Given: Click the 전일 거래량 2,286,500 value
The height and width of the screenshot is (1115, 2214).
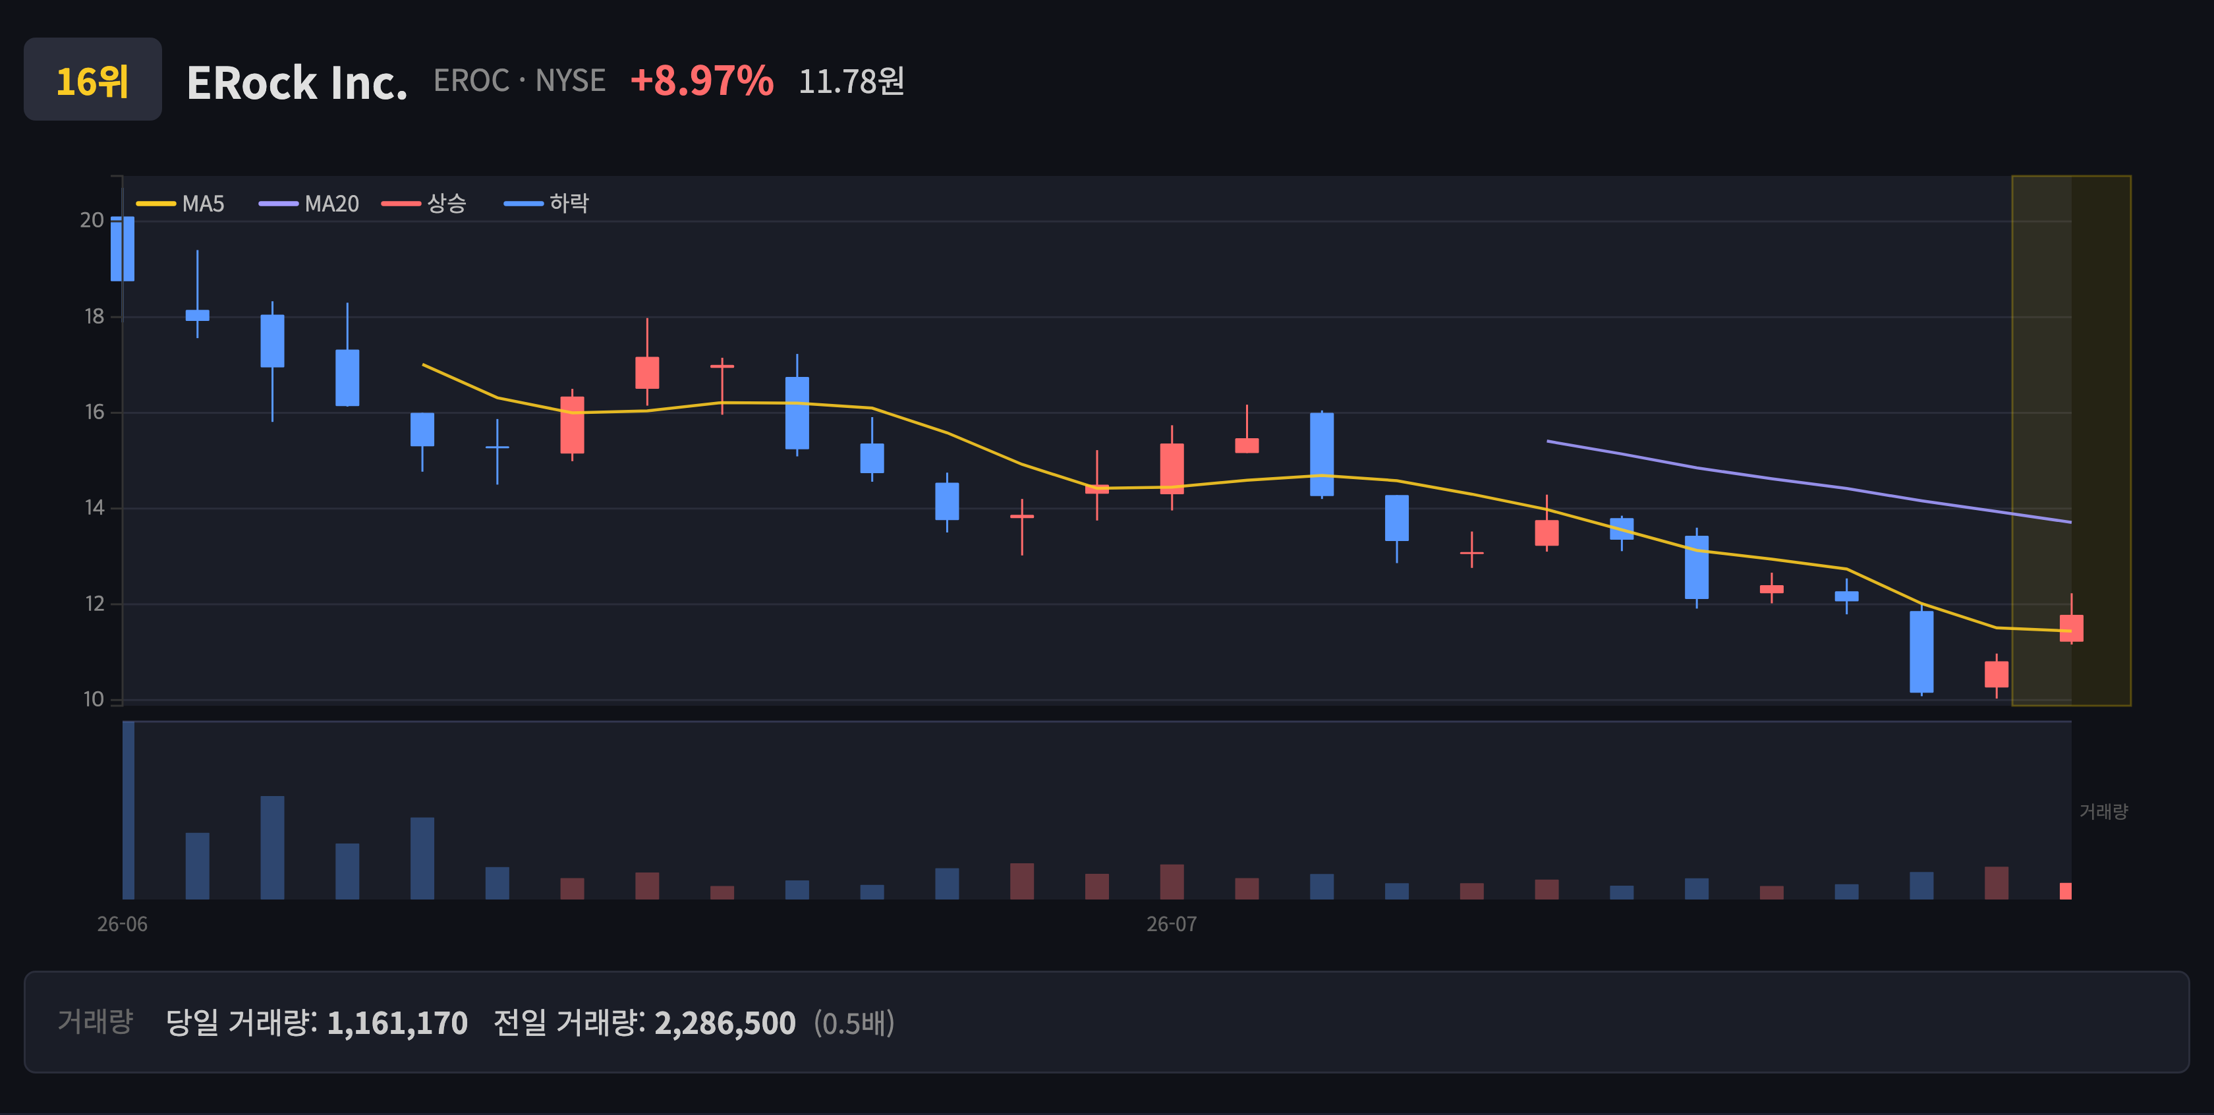Looking at the screenshot, I should pos(725,1023).
